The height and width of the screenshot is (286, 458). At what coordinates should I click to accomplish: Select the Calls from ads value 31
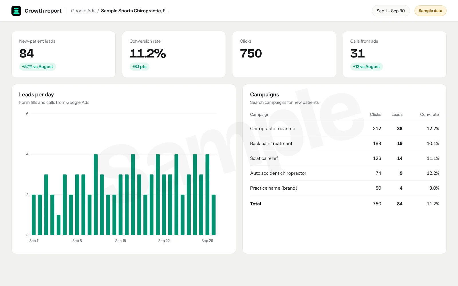tap(358, 53)
